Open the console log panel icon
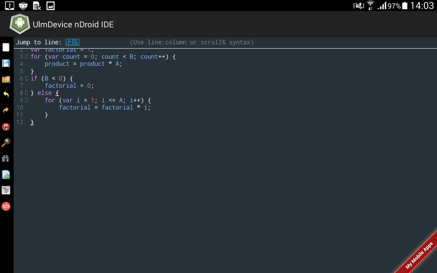Viewport: 437px width, 273px height. 6,190
